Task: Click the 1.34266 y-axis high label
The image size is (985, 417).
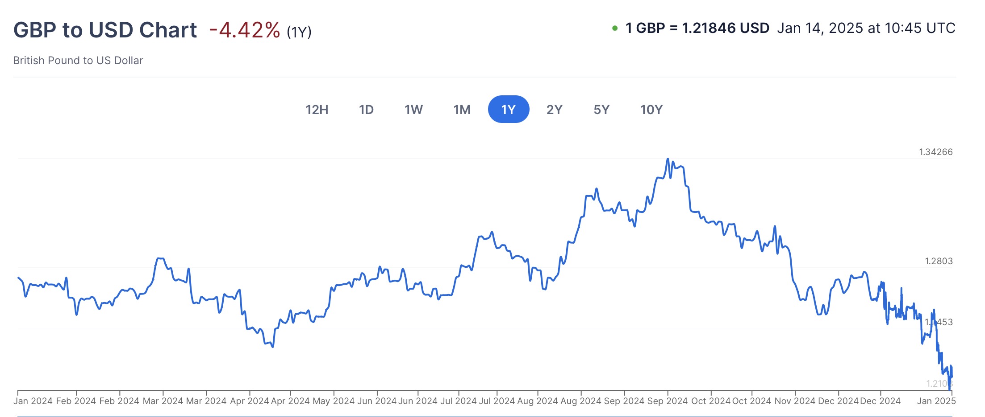Action: (x=935, y=152)
